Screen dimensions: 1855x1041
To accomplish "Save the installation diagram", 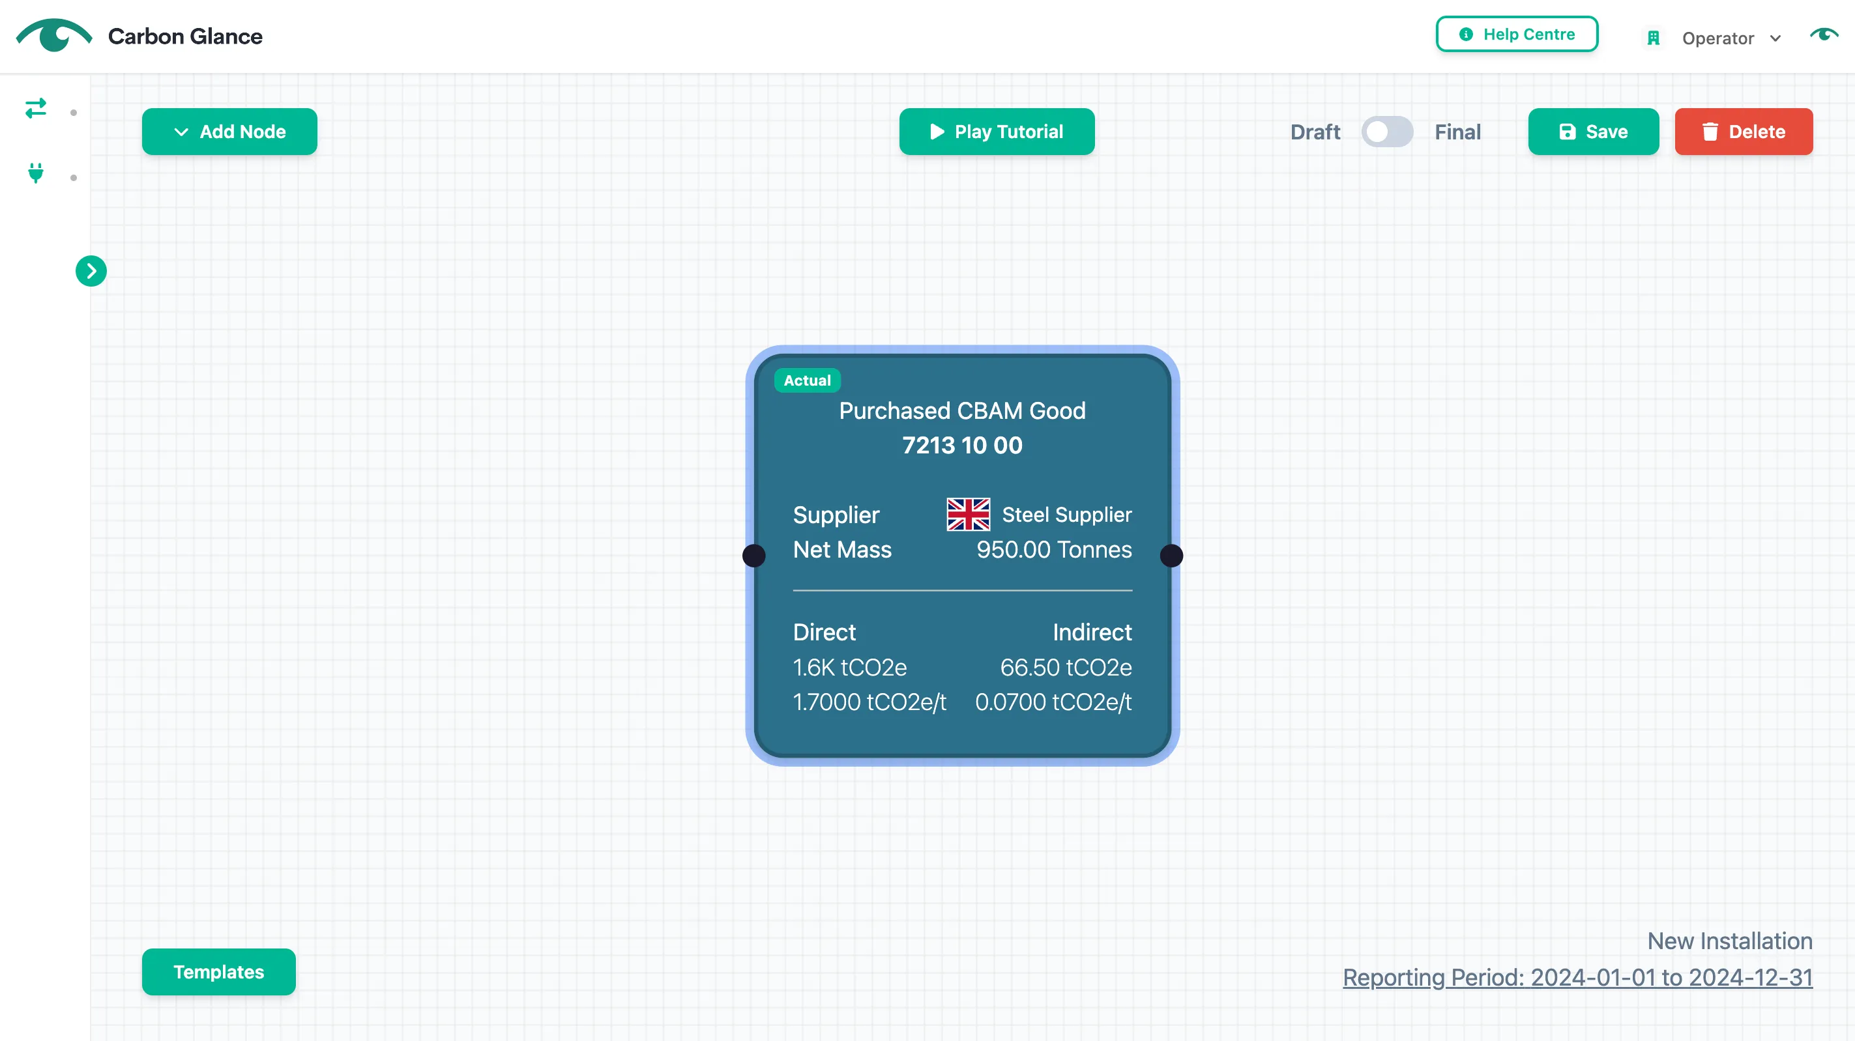I will 1594,132.
